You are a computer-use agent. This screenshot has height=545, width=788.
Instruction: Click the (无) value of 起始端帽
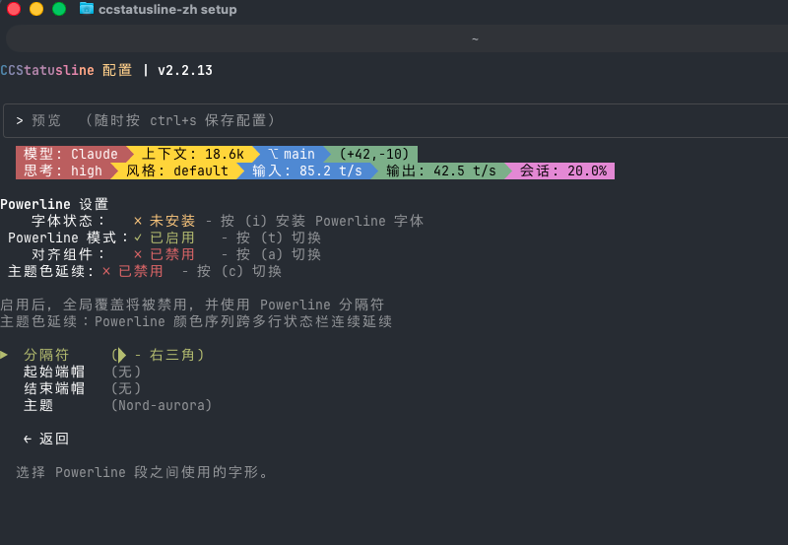[126, 373]
